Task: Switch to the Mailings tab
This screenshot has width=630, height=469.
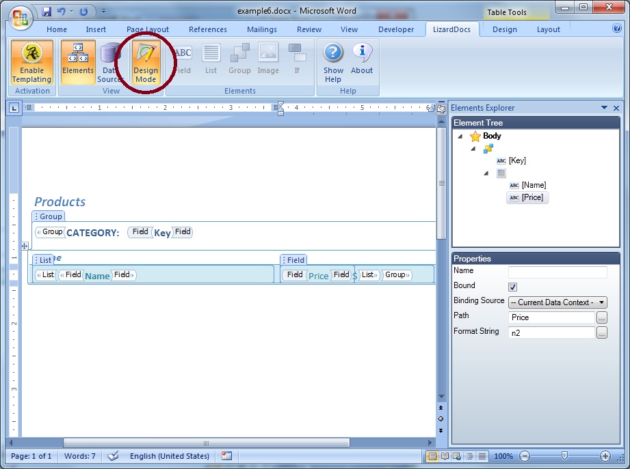Action: tap(261, 29)
